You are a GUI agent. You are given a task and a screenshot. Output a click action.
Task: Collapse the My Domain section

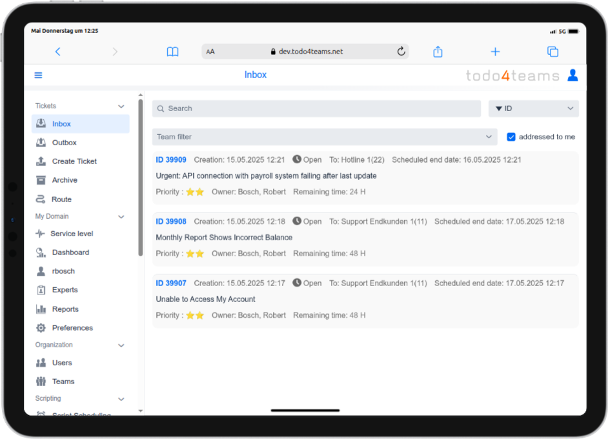(121, 217)
